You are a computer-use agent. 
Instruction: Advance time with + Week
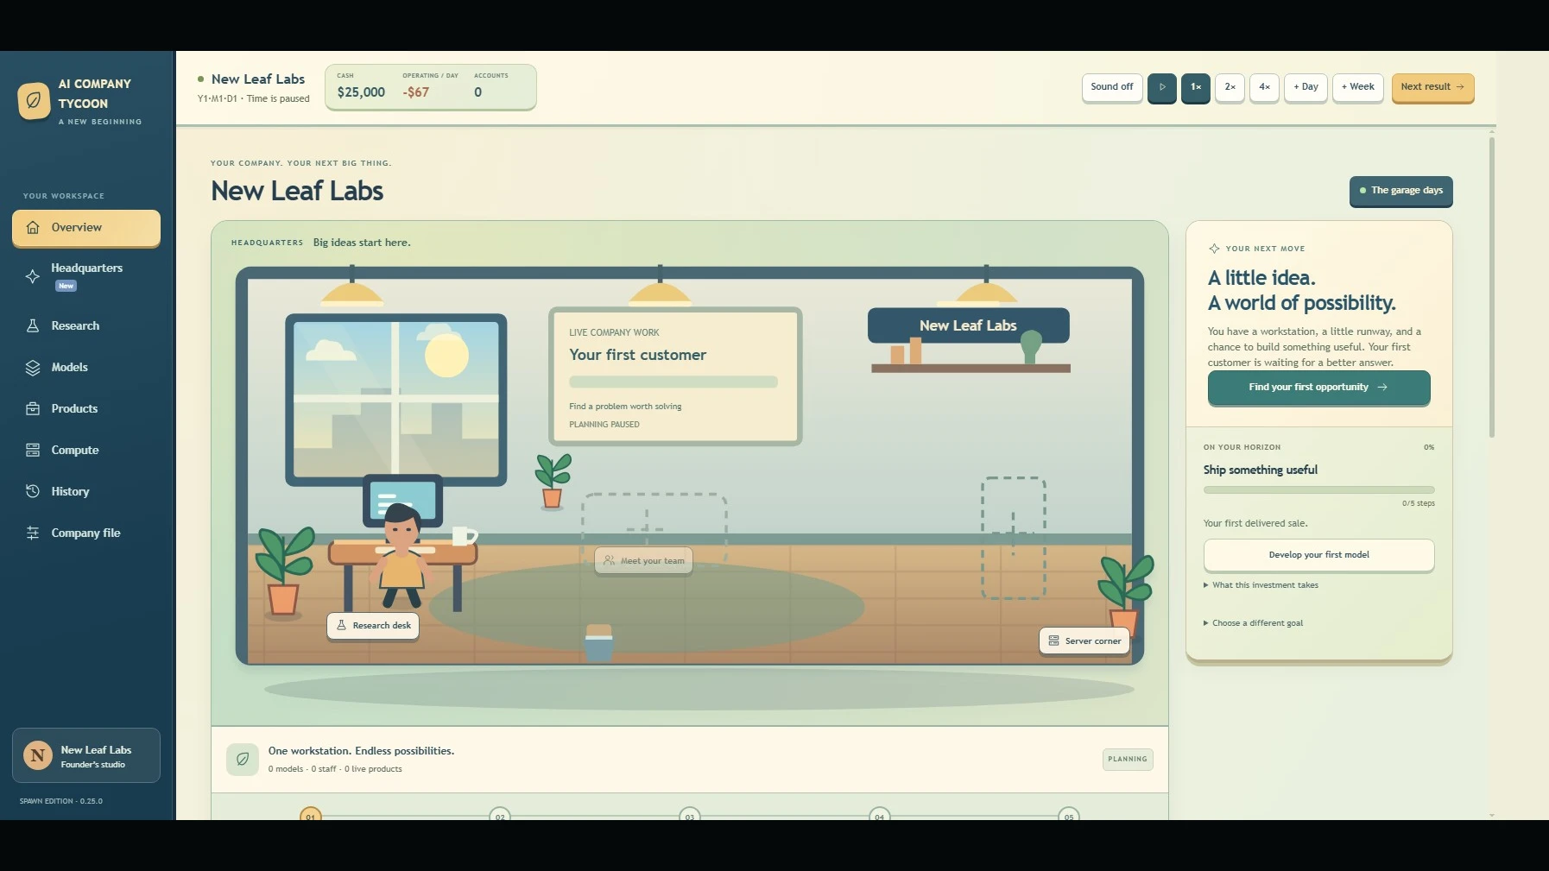point(1358,87)
